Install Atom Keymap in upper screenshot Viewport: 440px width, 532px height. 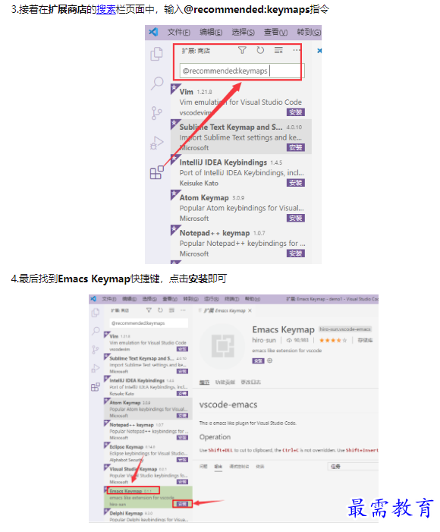295,218
